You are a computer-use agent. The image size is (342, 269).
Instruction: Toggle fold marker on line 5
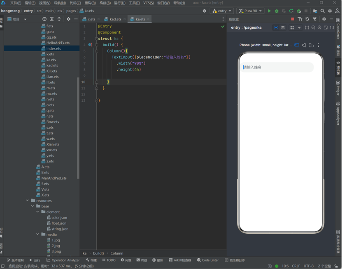pos(97,51)
